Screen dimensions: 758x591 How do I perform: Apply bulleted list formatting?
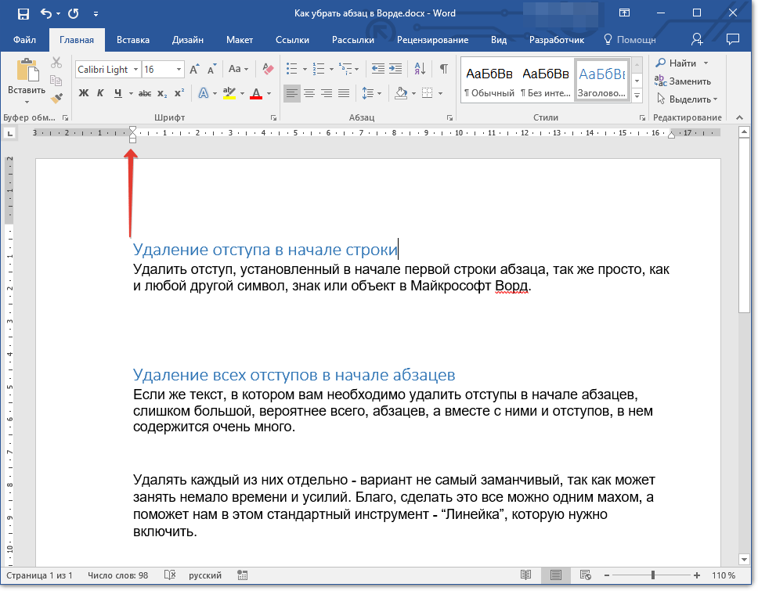coord(291,69)
